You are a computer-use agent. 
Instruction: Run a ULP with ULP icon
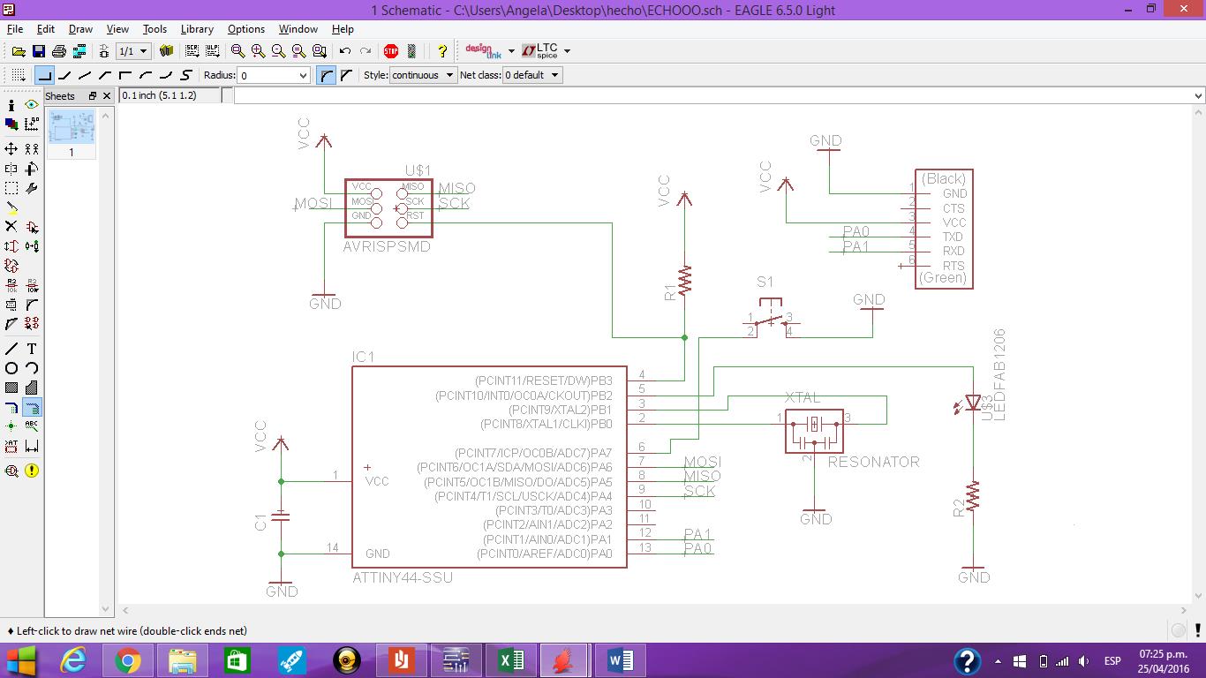tap(212, 51)
